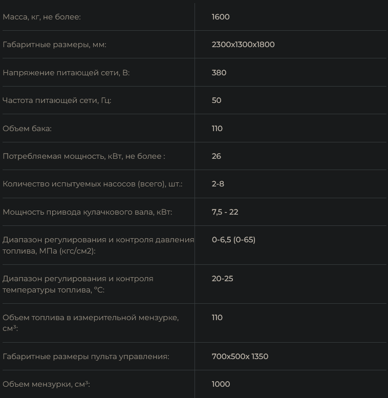This screenshot has height=398, width=388.
Task: Click the "Габаритные размеры, мм" row label
Action: (54, 45)
